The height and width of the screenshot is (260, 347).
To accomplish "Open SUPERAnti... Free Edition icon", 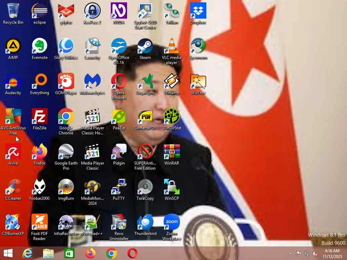I will (145, 157).
